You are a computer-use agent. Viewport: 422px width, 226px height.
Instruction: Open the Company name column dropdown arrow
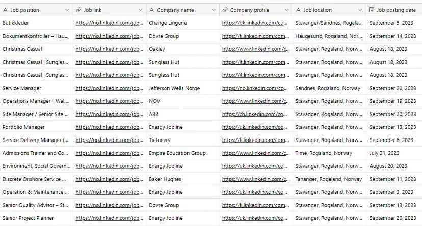point(214,10)
